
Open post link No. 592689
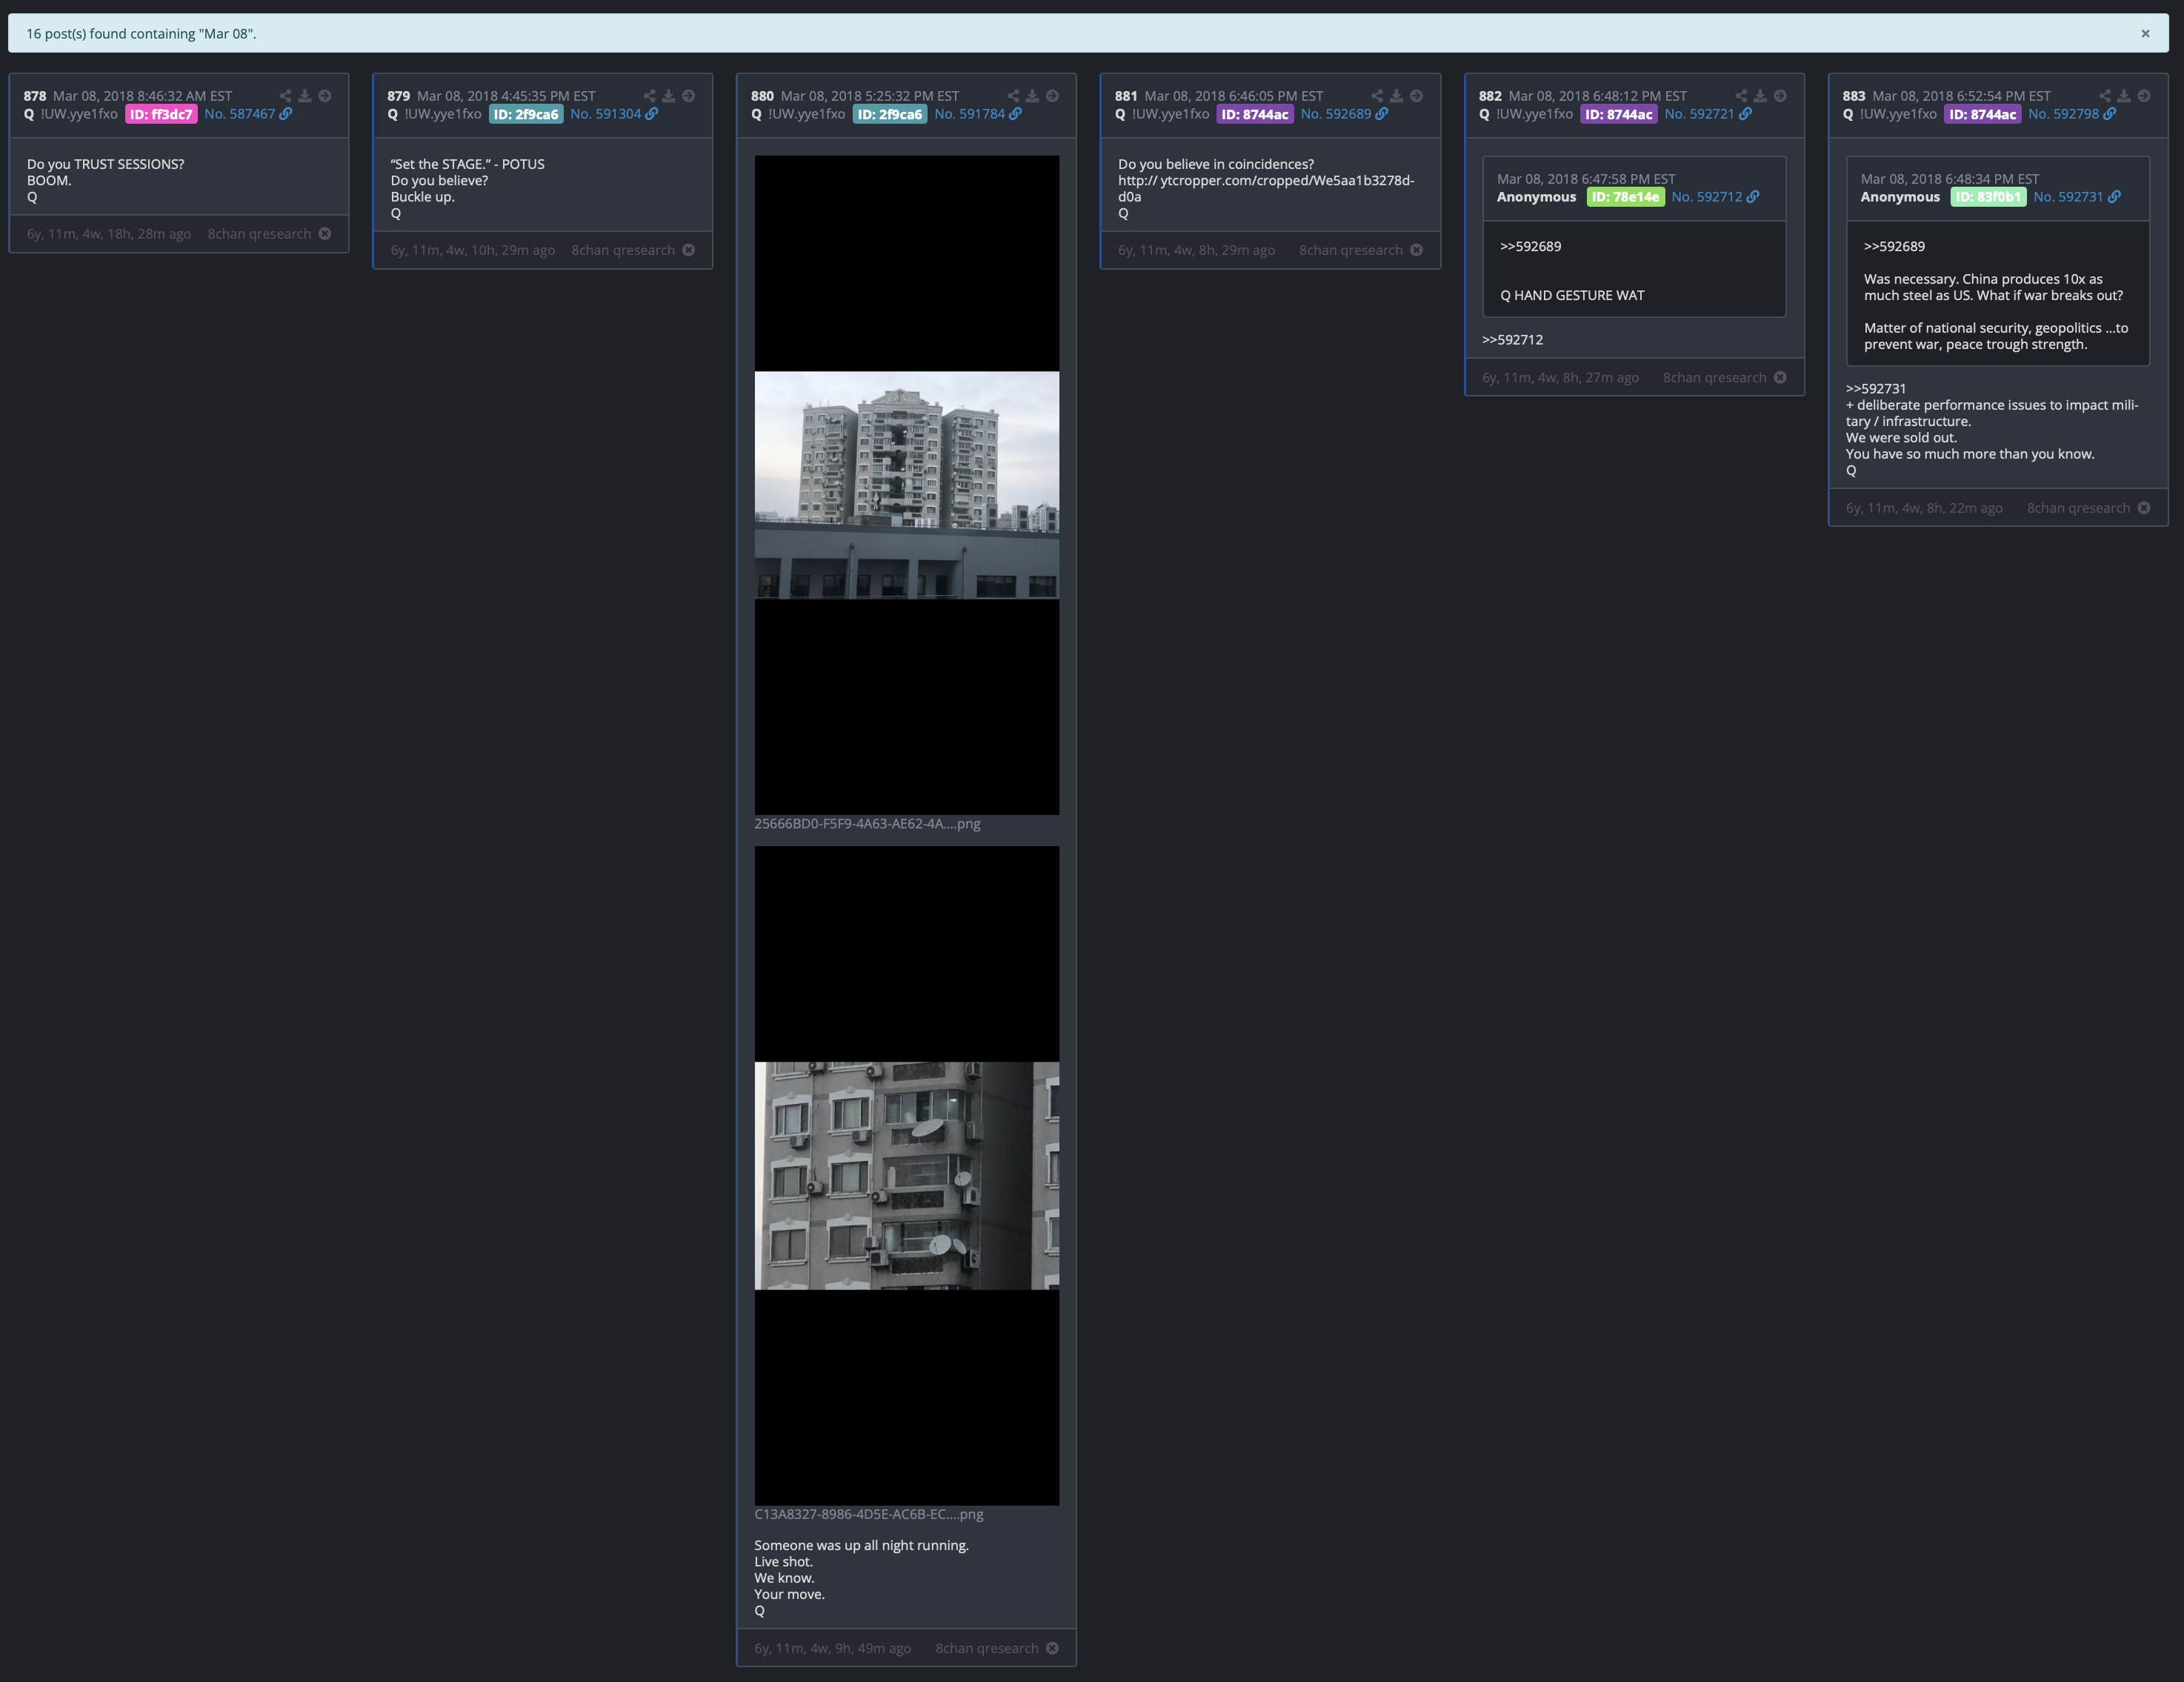(x=1336, y=114)
